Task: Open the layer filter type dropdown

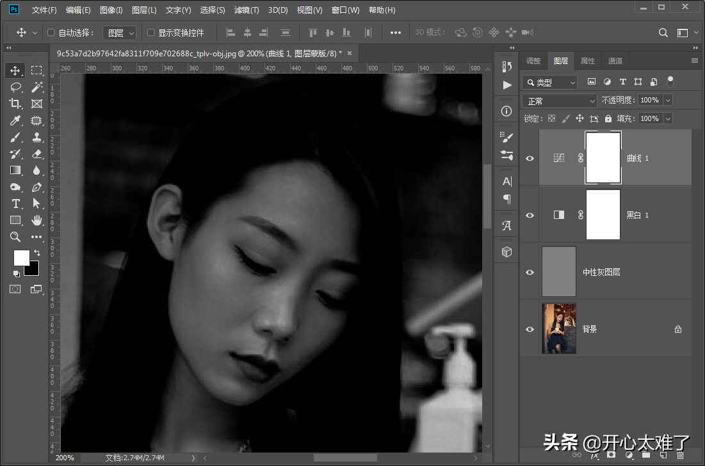Action: (x=550, y=82)
